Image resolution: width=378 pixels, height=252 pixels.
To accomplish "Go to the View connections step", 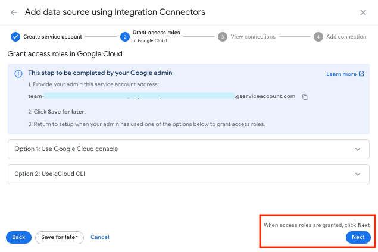I will [252, 37].
